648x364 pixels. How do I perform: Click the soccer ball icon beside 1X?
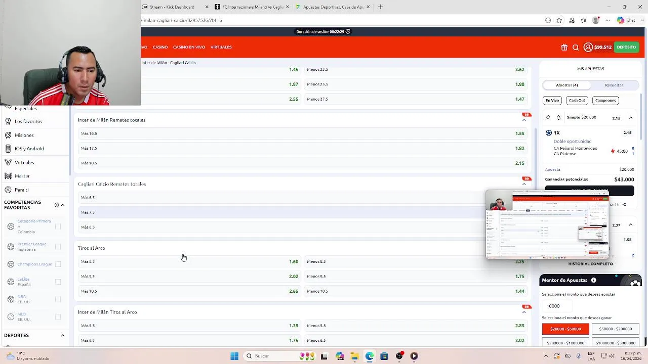coord(549,132)
